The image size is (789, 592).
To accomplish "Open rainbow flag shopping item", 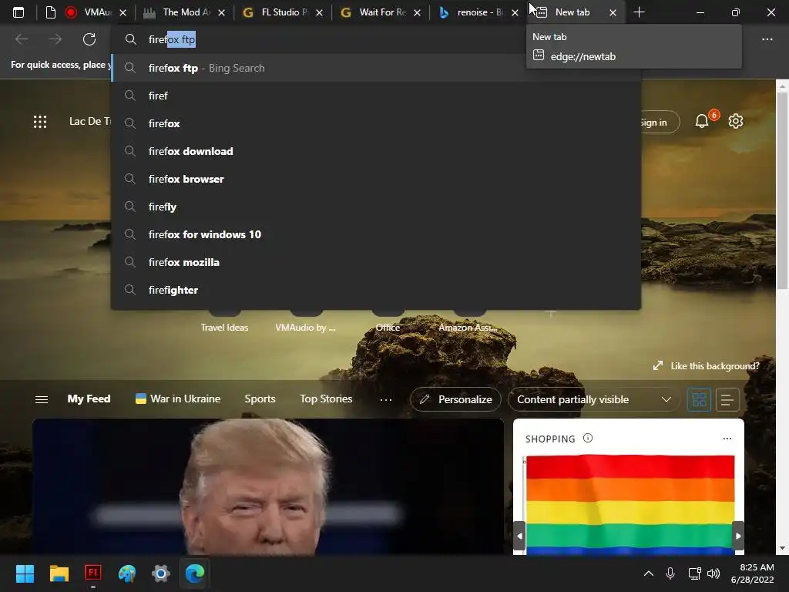I will click(629, 504).
